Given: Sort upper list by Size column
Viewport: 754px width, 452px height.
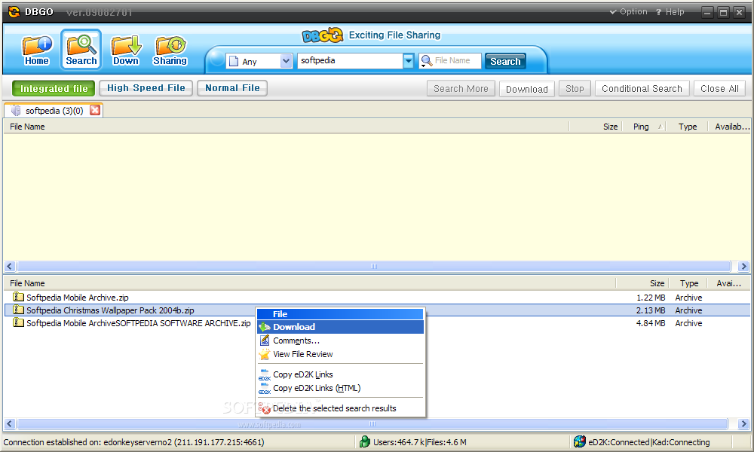Looking at the screenshot, I should coord(596,127).
